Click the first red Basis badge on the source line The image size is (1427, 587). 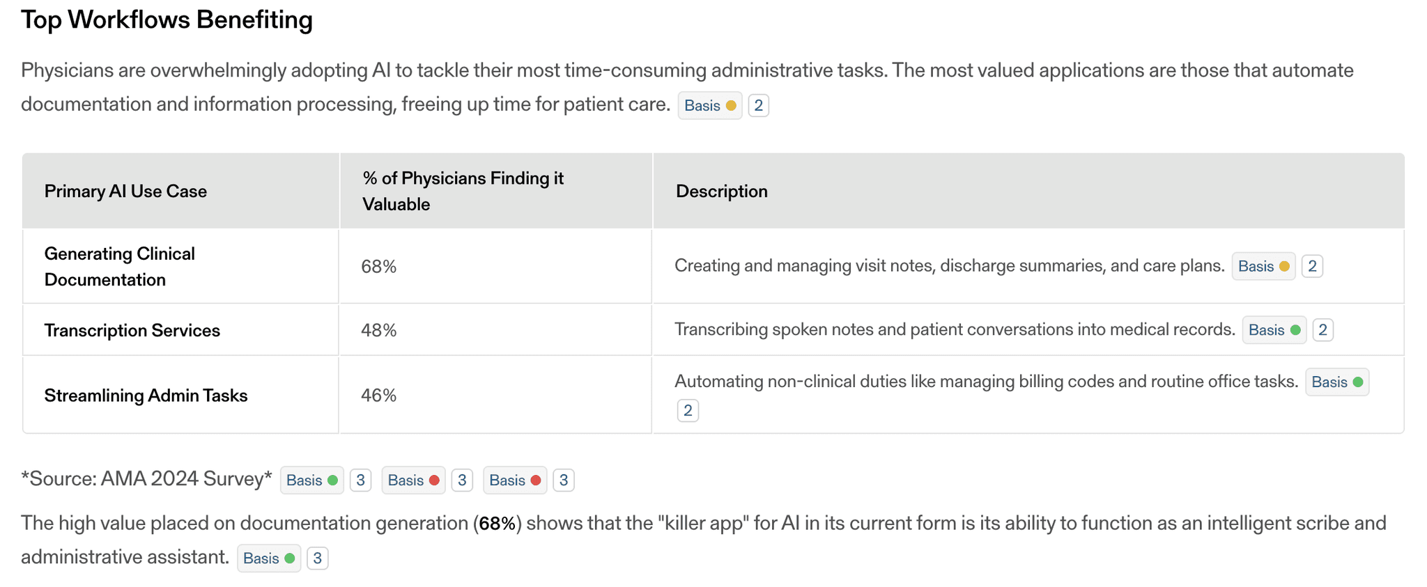tap(413, 480)
